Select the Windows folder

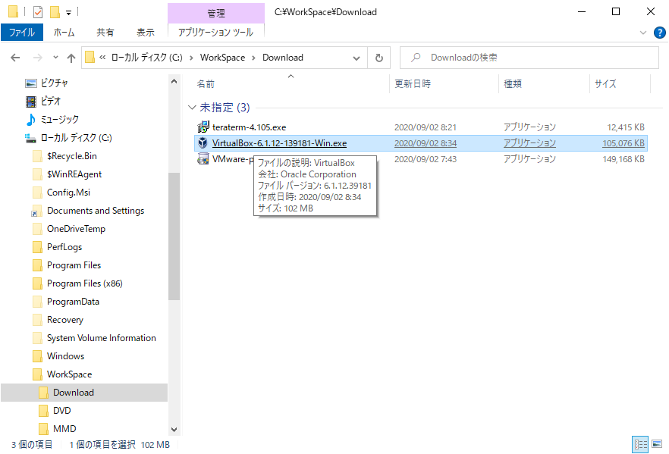click(x=65, y=356)
